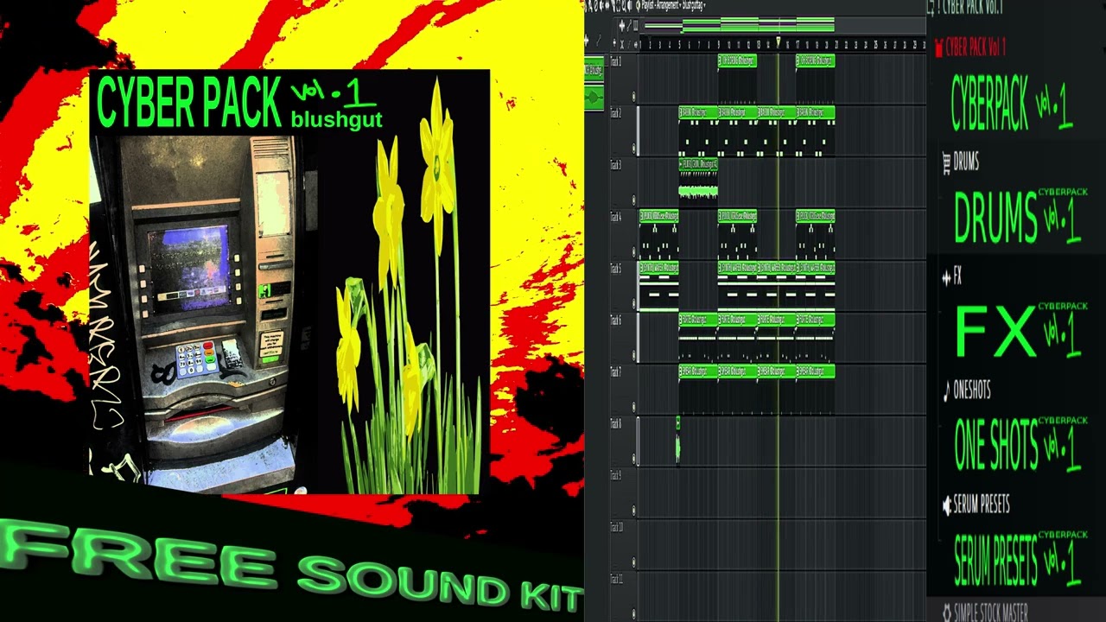Click the music note icon beside ONESHOTS
Viewport: 1106px width, 622px height.
(945, 391)
